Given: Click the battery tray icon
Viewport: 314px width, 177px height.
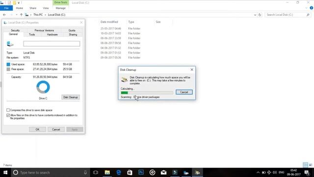Looking at the screenshot, I should 264,173.
